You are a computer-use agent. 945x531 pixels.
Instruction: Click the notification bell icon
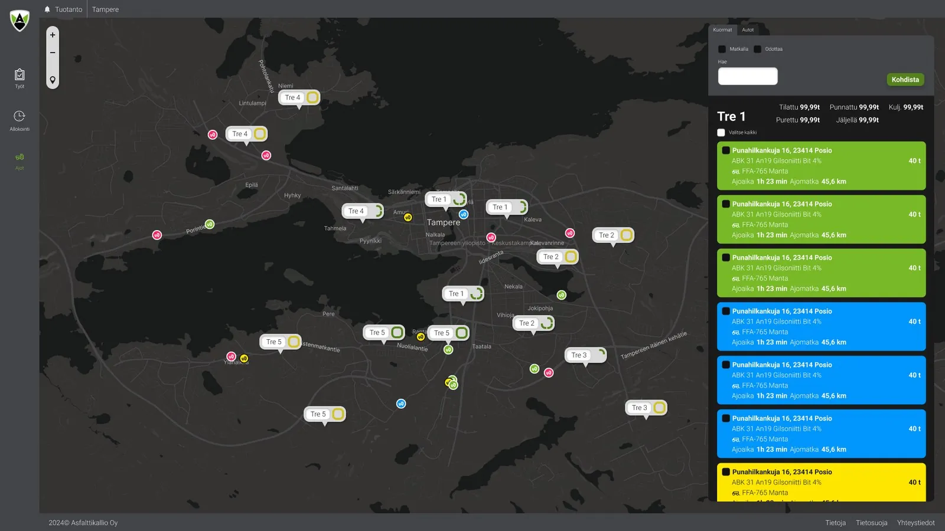[x=47, y=9]
